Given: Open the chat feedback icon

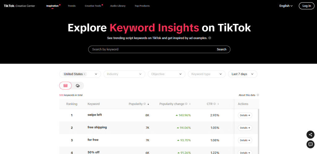Looking at the screenshot, I should click(310, 144).
